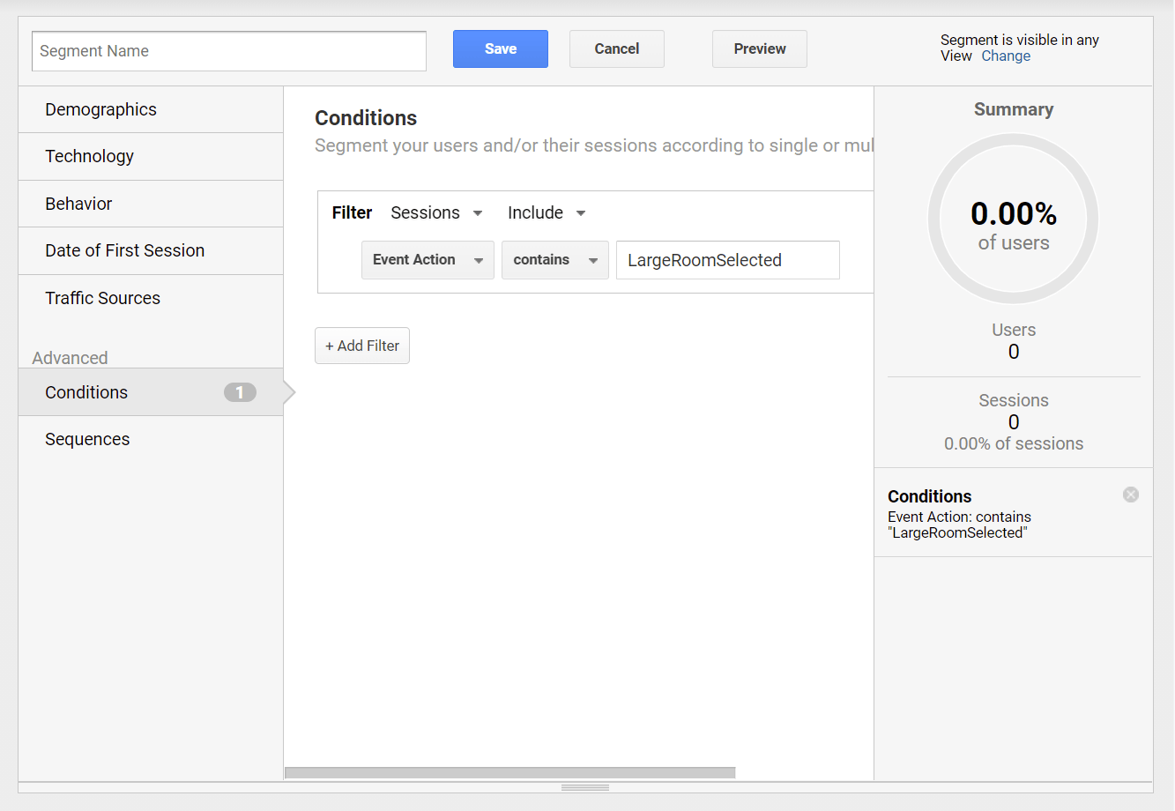The width and height of the screenshot is (1175, 811).
Task: Open the Sequences advanced section
Action: [x=151, y=439]
